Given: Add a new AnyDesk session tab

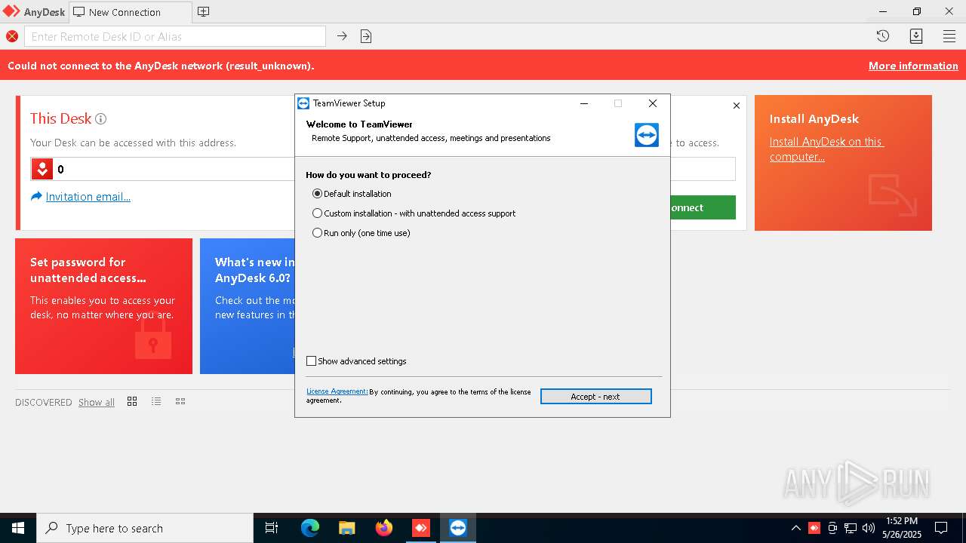Looking at the screenshot, I should [203, 12].
